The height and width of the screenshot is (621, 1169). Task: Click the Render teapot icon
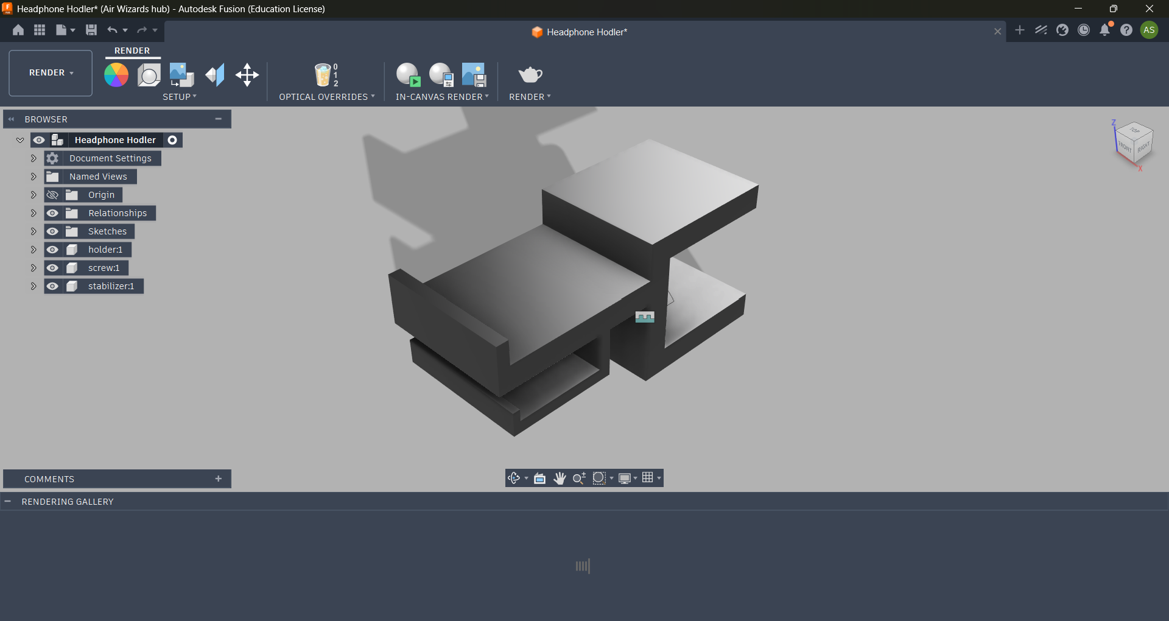(530, 74)
